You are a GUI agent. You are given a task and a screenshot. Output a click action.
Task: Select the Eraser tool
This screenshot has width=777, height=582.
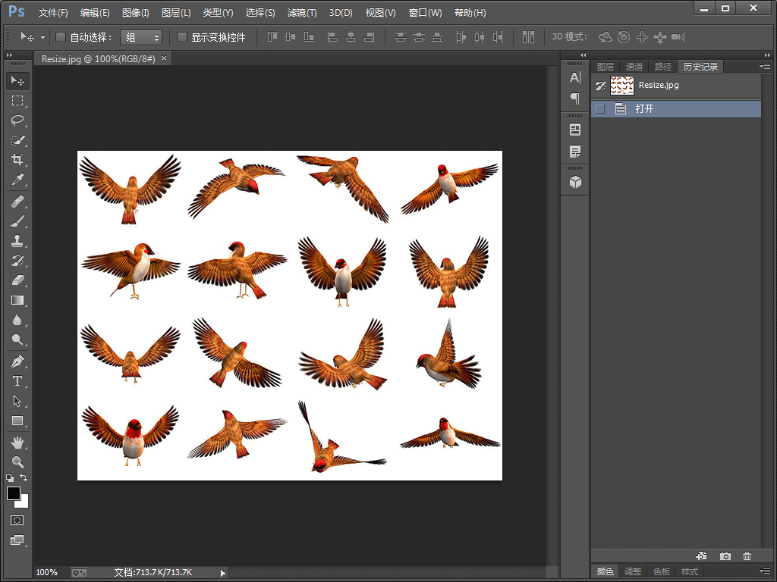coord(17,280)
